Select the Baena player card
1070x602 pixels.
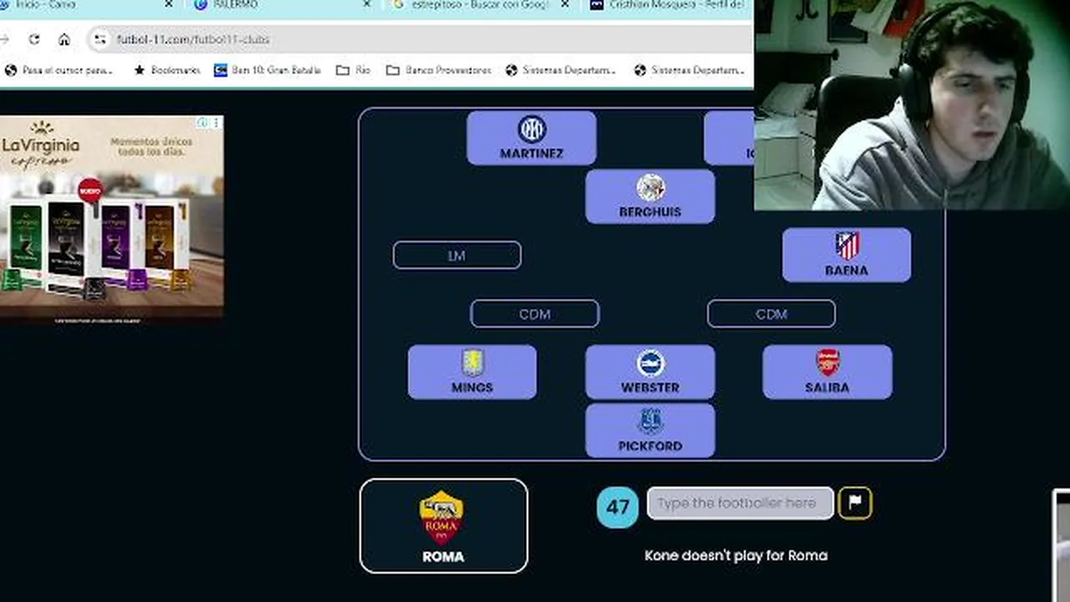847,255
